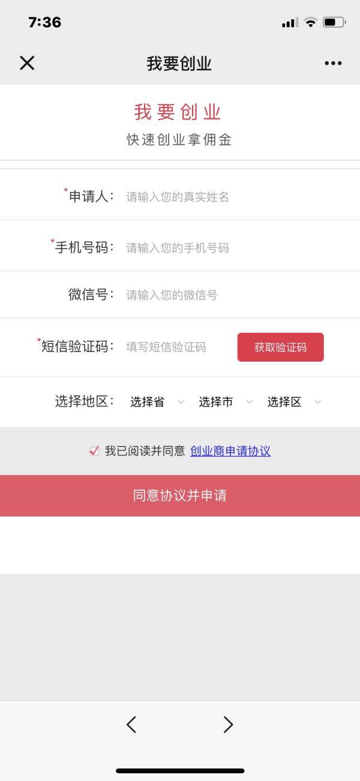Screen dimensions: 360x781
Task: Focus the 申请人 real name field
Action: (234, 196)
